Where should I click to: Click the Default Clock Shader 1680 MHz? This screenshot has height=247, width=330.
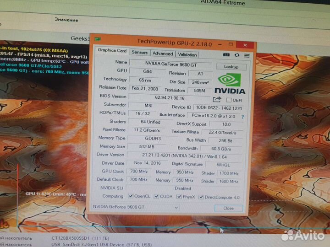[x=229, y=182]
